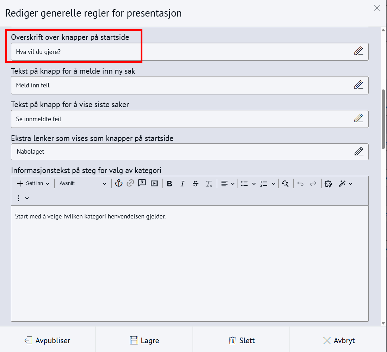Click pencil icon for 'Nabolaget' field
387x352 pixels.
pos(358,152)
